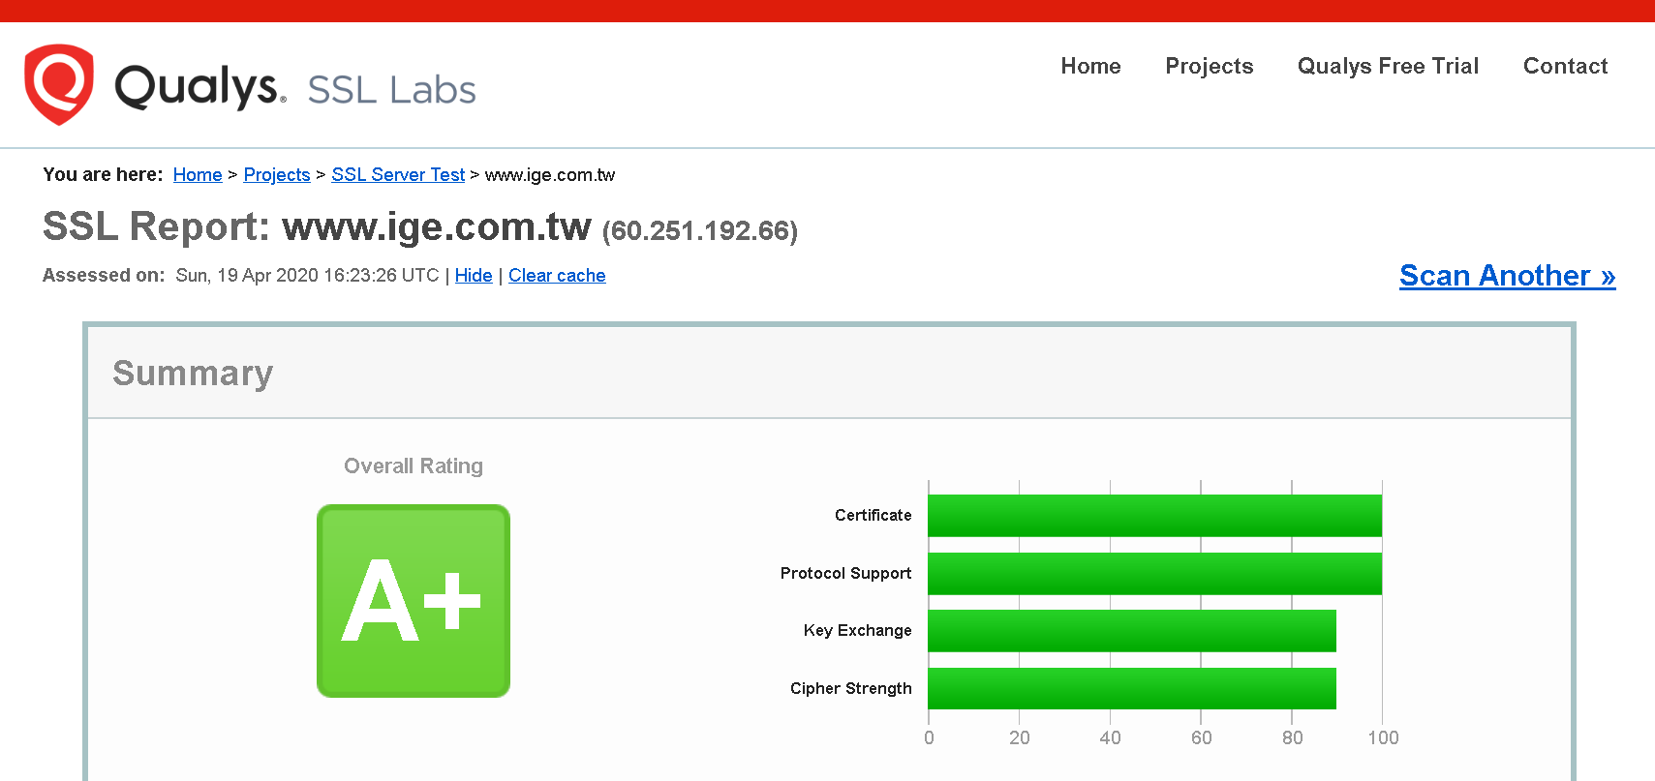The image size is (1655, 781).
Task: Open the Qualys Free Trial menu item
Action: click(x=1388, y=66)
